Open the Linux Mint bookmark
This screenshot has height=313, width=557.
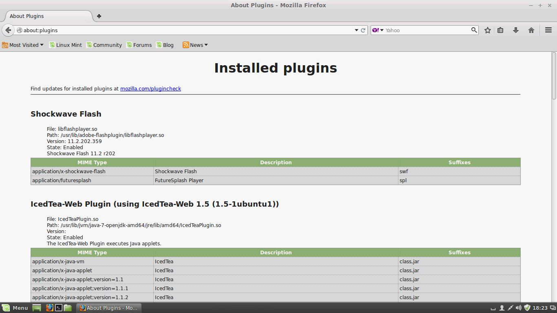coord(66,45)
